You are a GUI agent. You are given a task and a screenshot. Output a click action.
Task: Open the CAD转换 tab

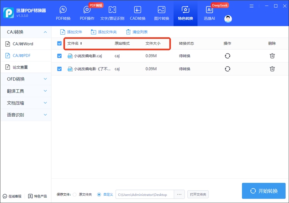(138, 13)
